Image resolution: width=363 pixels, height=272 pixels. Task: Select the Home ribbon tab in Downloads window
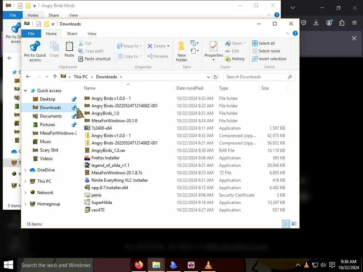(x=51, y=34)
